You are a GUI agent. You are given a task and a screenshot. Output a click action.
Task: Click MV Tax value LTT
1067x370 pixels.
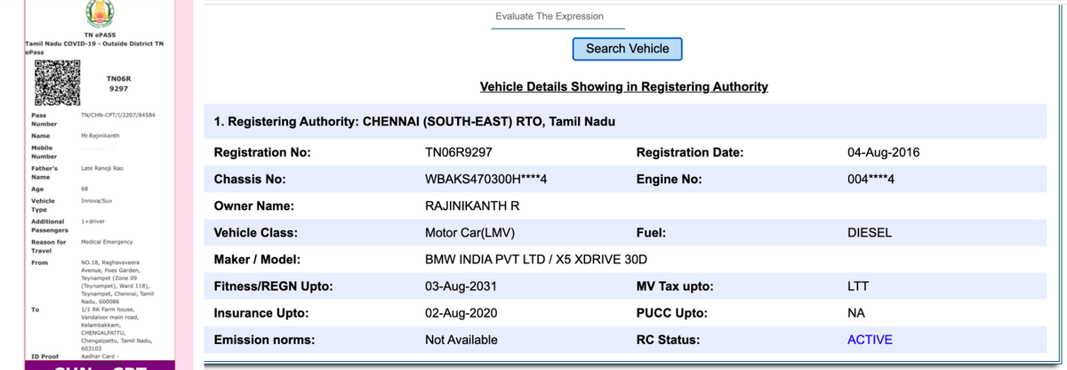point(858,286)
